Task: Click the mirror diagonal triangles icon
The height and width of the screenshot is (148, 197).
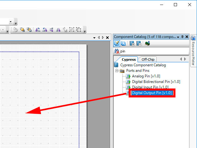Action: click(x=65, y=30)
